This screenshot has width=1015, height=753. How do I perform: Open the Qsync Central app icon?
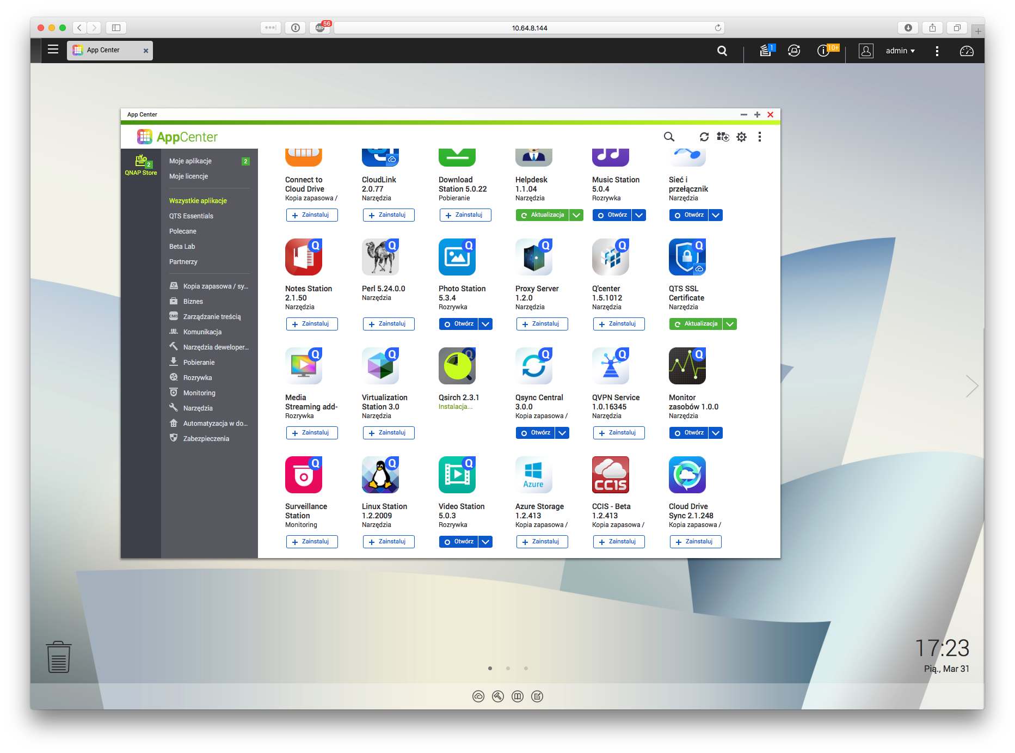coord(534,366)
